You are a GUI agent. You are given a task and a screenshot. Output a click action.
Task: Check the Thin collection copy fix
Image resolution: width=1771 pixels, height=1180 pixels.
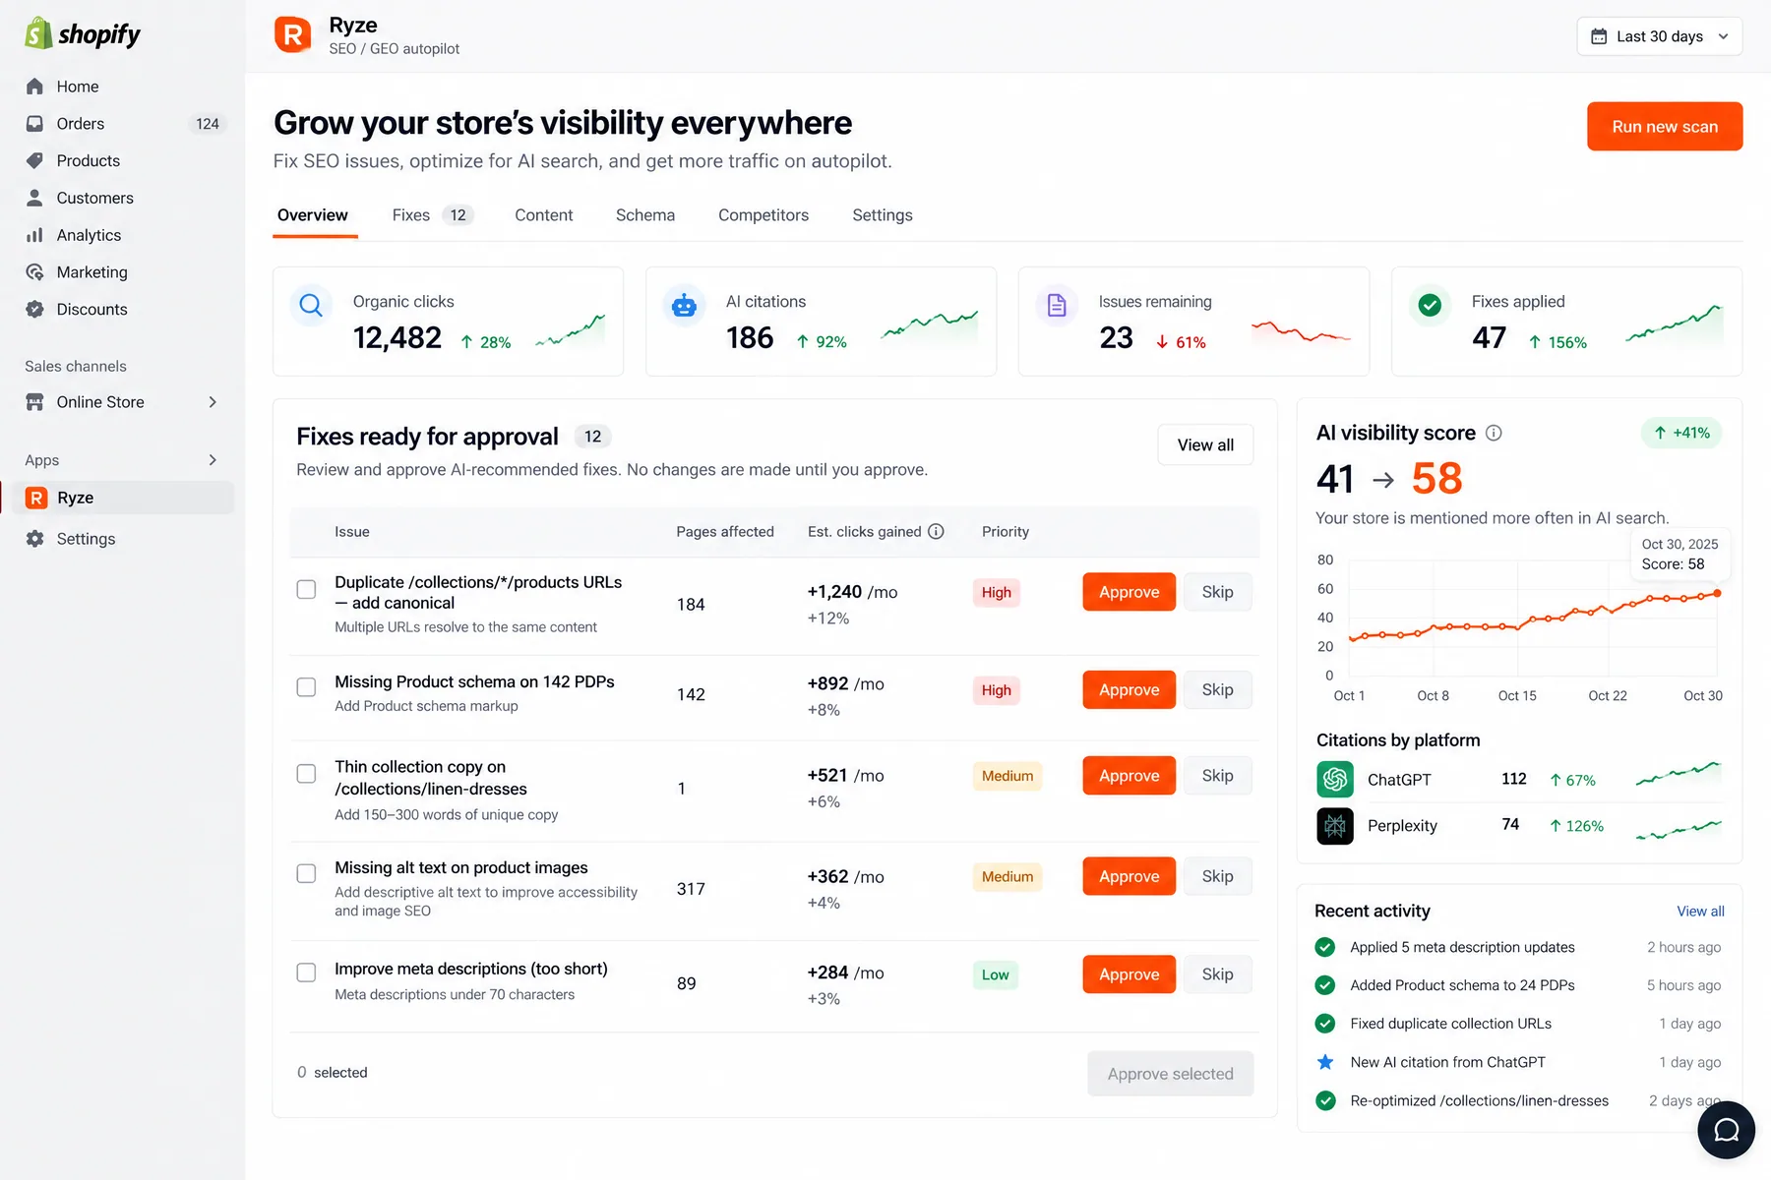pos(306,774)
